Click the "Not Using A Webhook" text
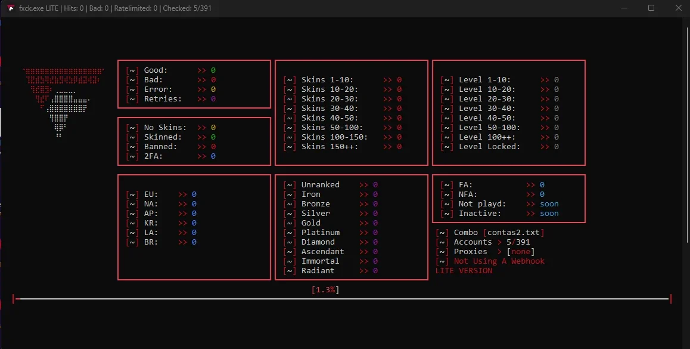Image resolution: width=690 pixels, height=349 pixels. [x=499, y=261]
